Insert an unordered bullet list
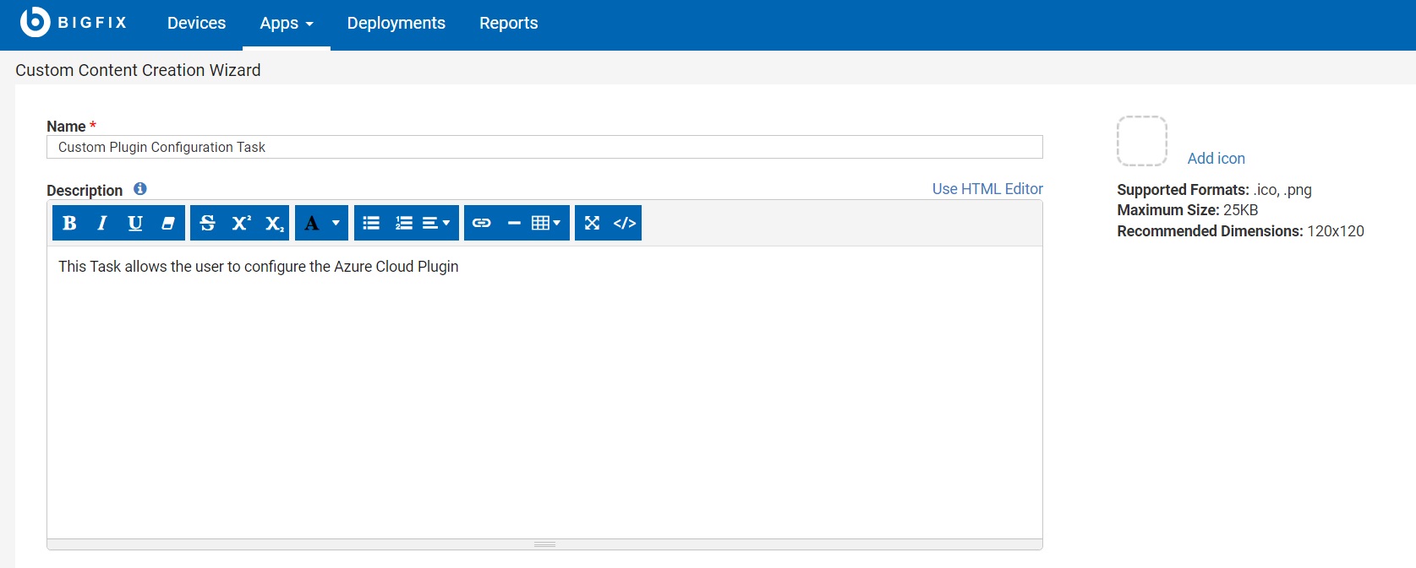 point(371,223)
